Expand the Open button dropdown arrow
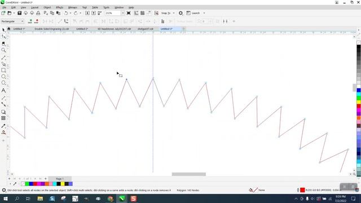 [x=14, y=13]
